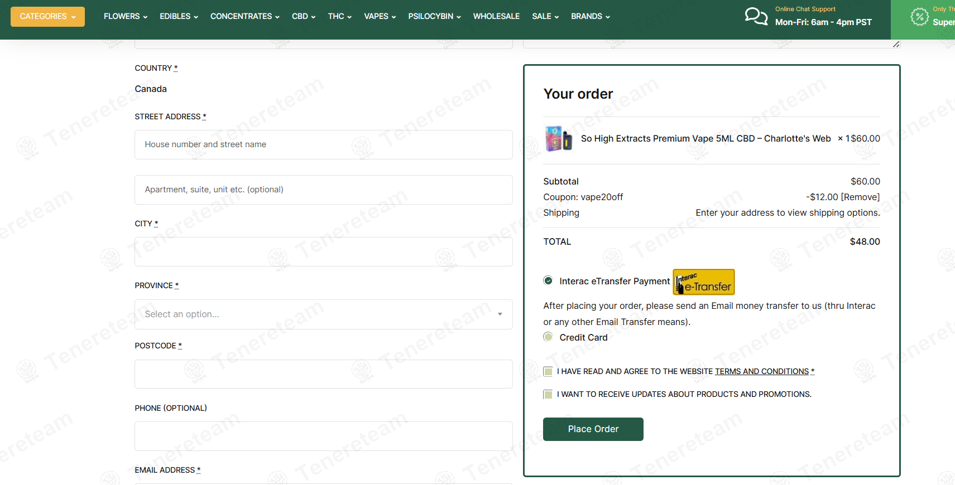This screenshot has height=485, width=955.
Task: Remove the vape20off coupon
Action: [x=860, y=197]
